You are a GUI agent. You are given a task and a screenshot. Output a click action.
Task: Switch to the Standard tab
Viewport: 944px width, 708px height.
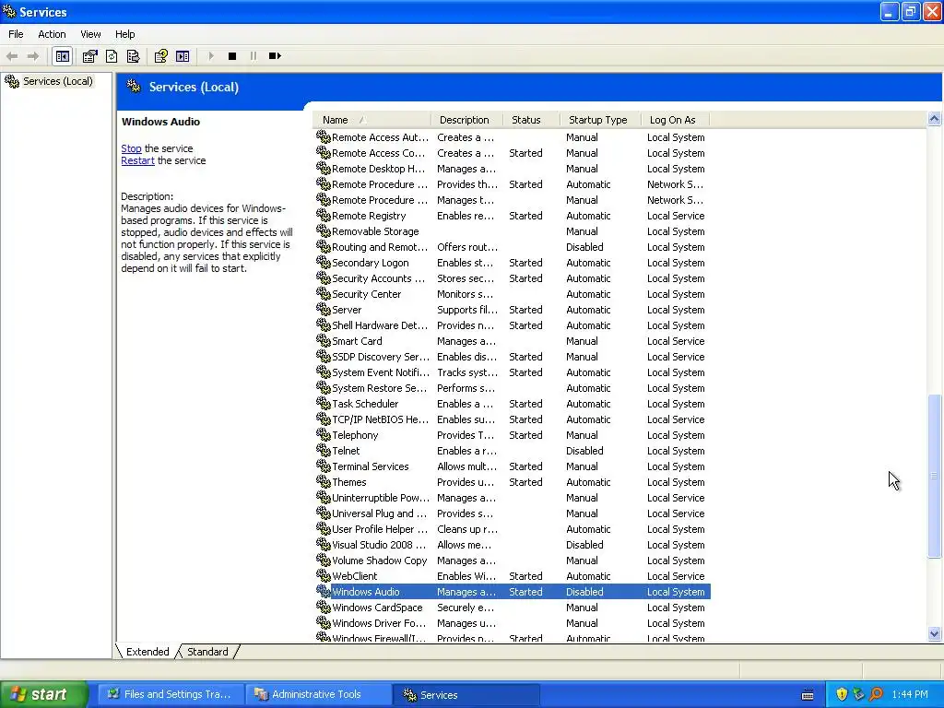point(207,652)
